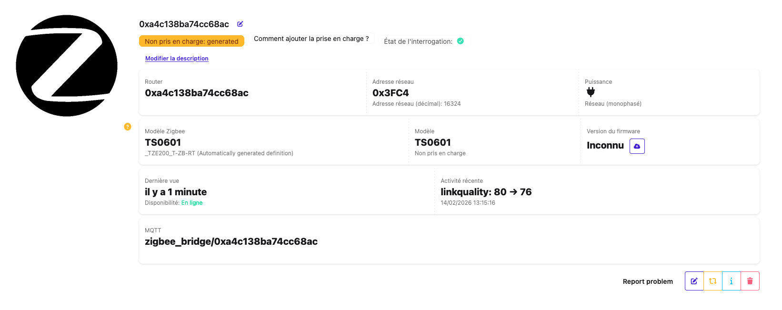Click the mains power plug icon
The image size is (782, 310).
[x=591, y=92]
